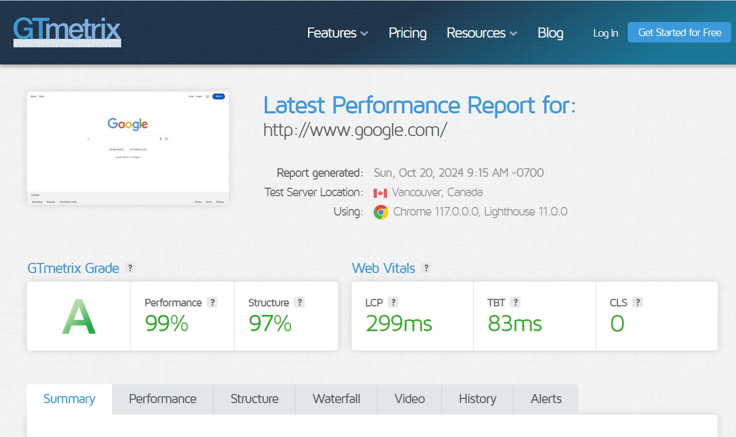Switch to the Performance tab

click(x=163, y=399)
